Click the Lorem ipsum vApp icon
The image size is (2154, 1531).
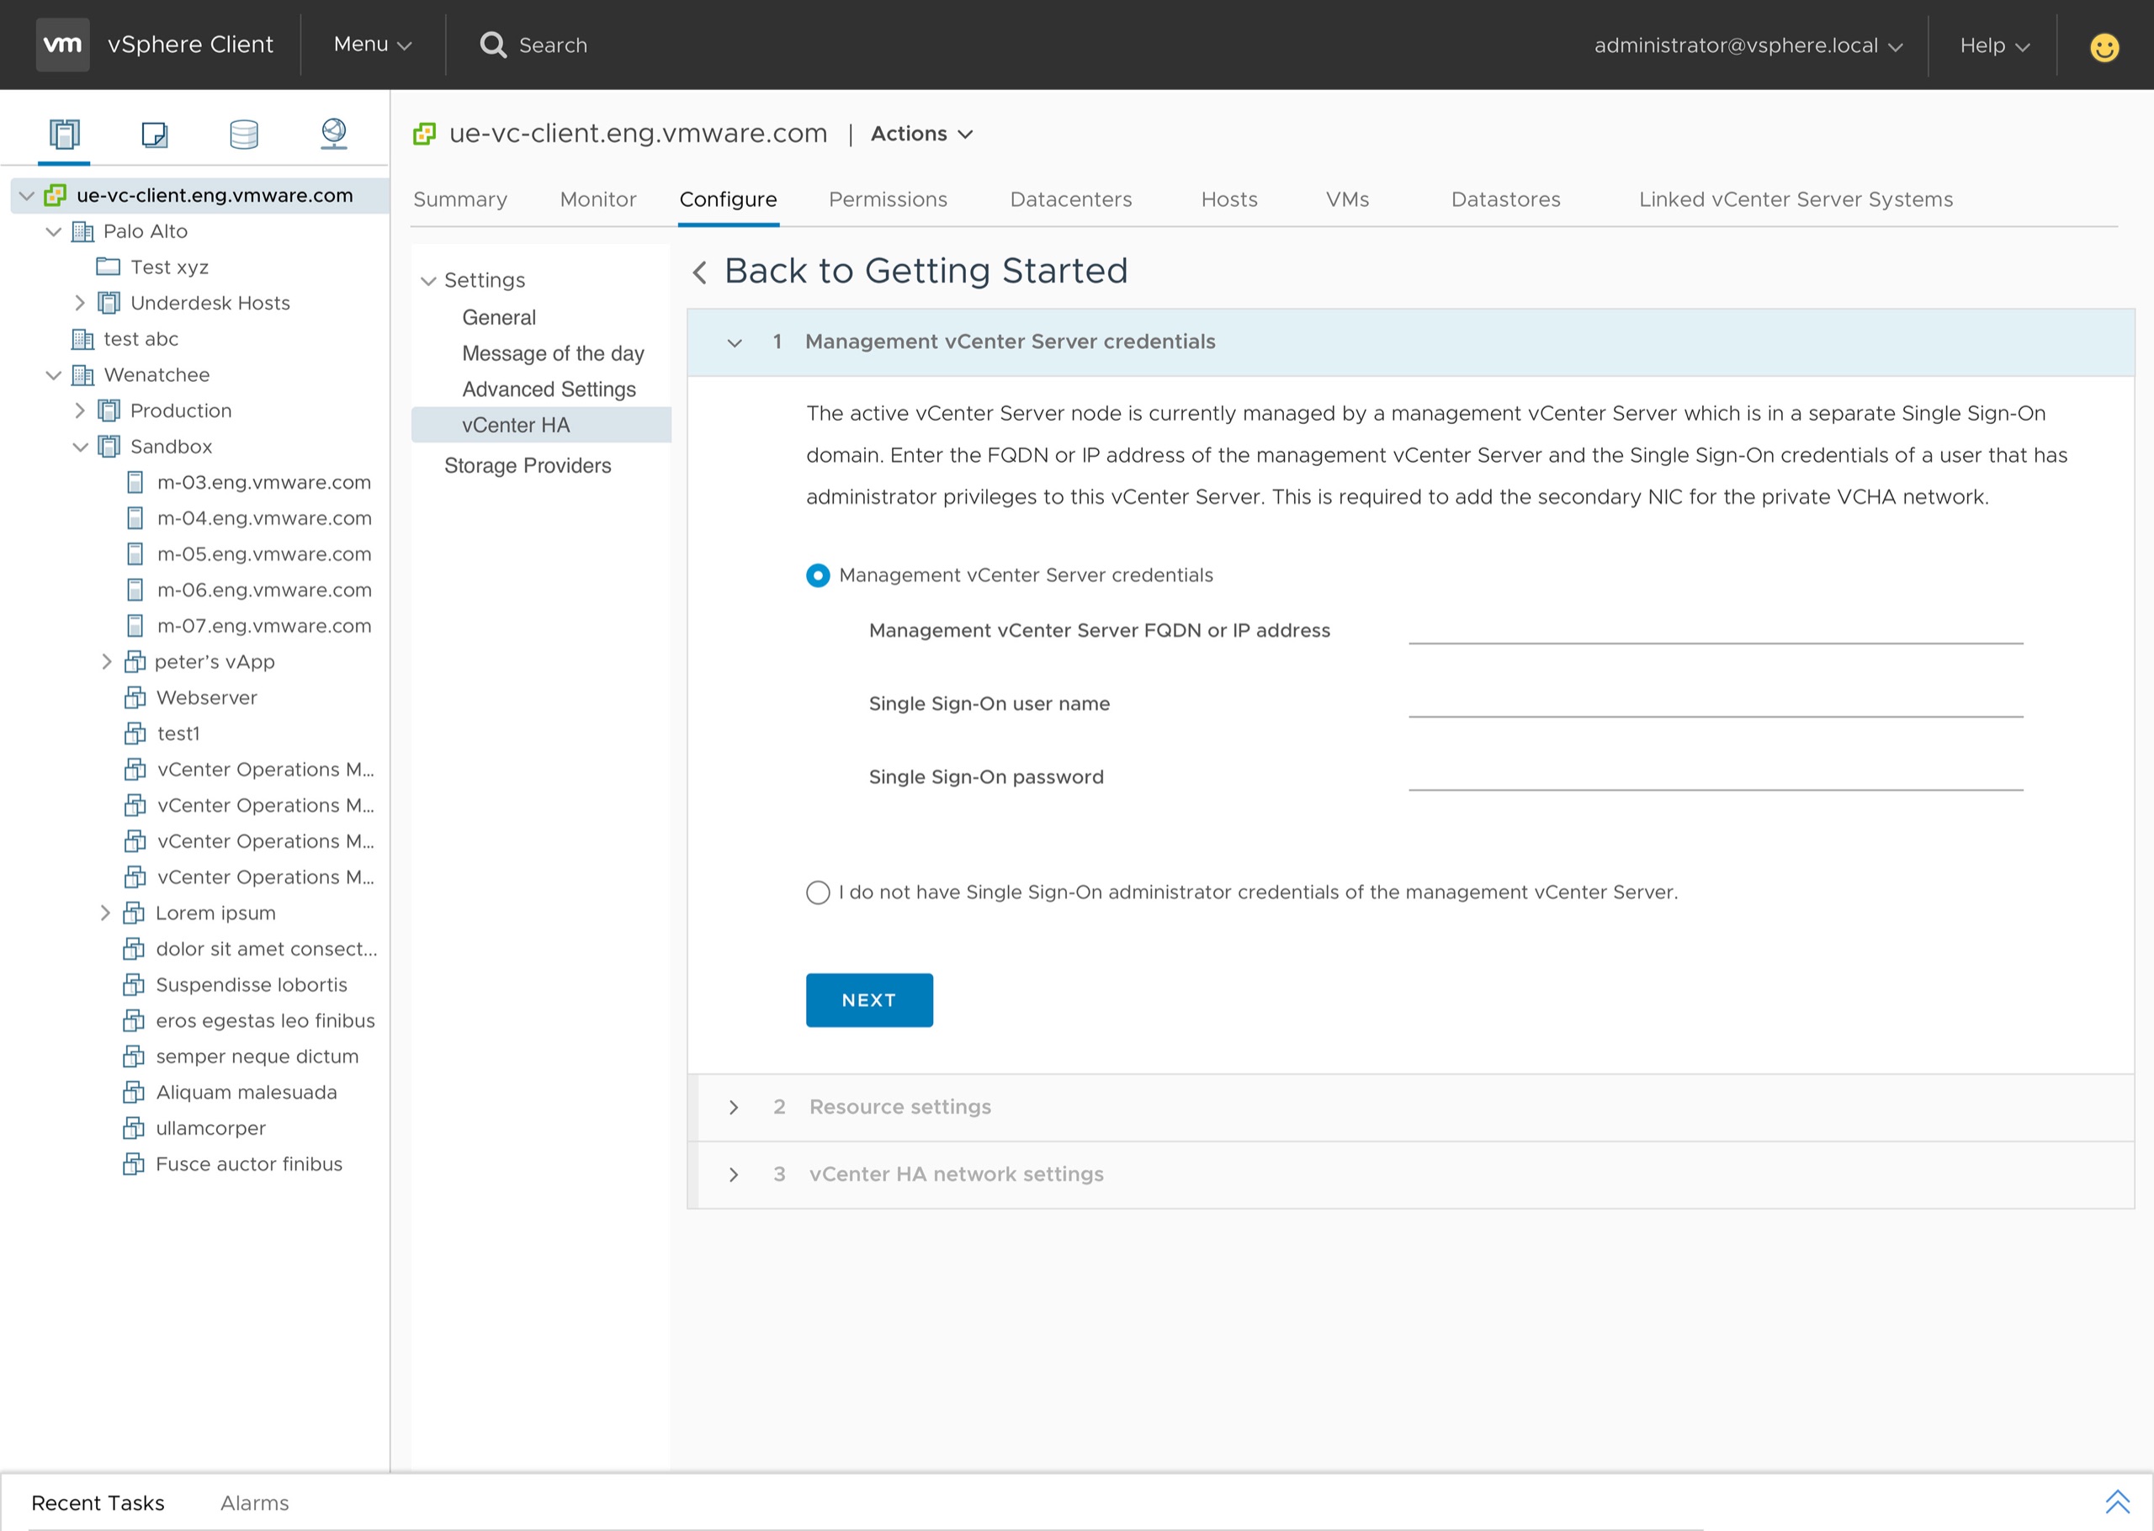134,913
